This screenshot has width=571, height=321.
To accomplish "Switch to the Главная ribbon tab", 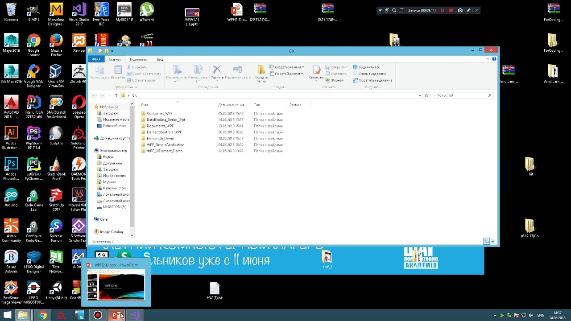I will 115,59.
